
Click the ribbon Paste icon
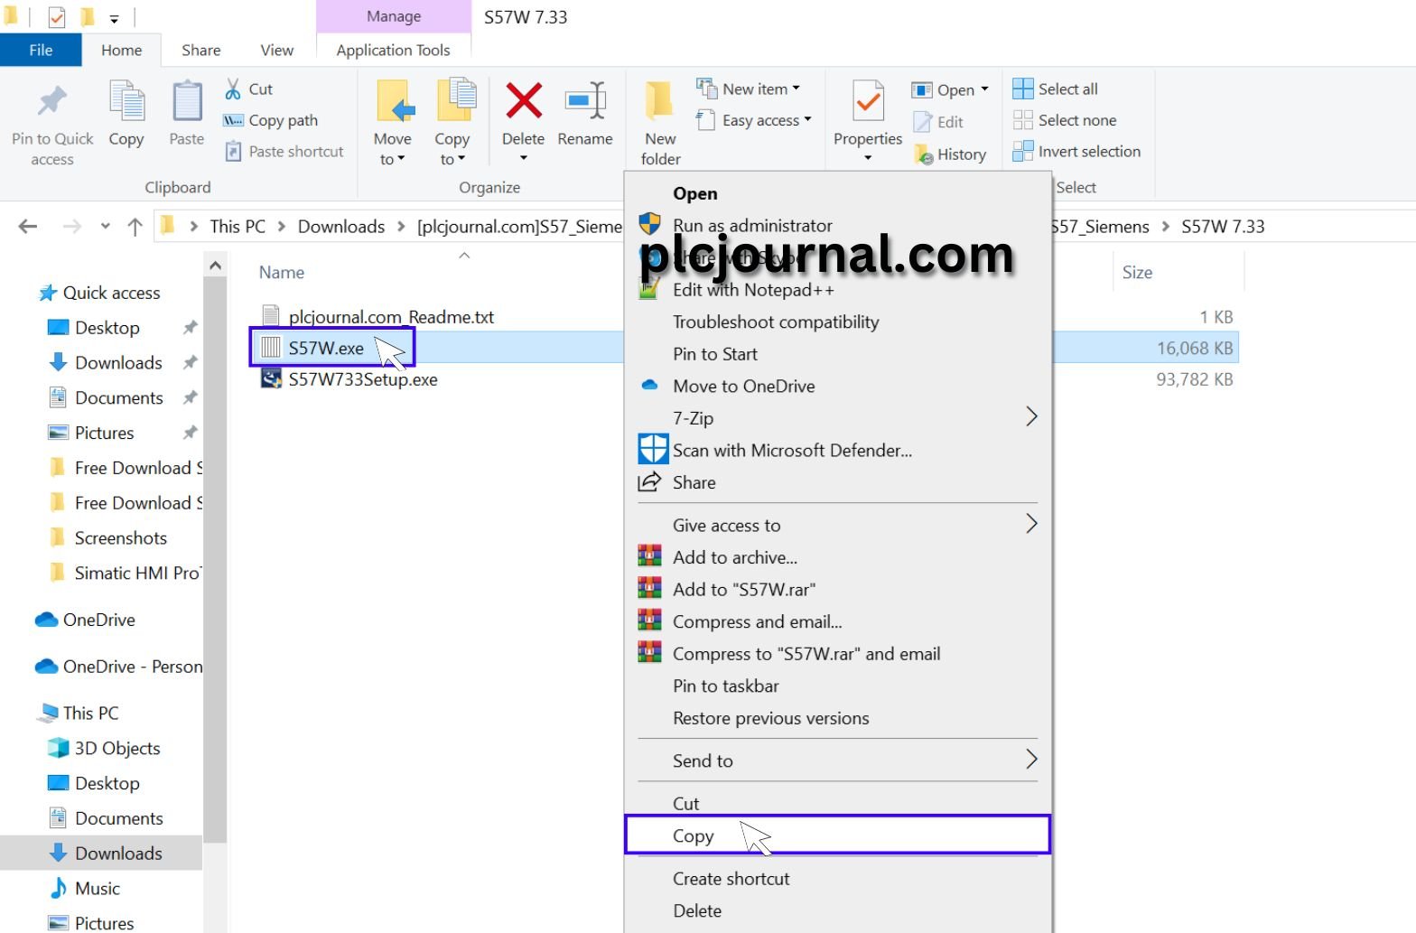point(187,100)
